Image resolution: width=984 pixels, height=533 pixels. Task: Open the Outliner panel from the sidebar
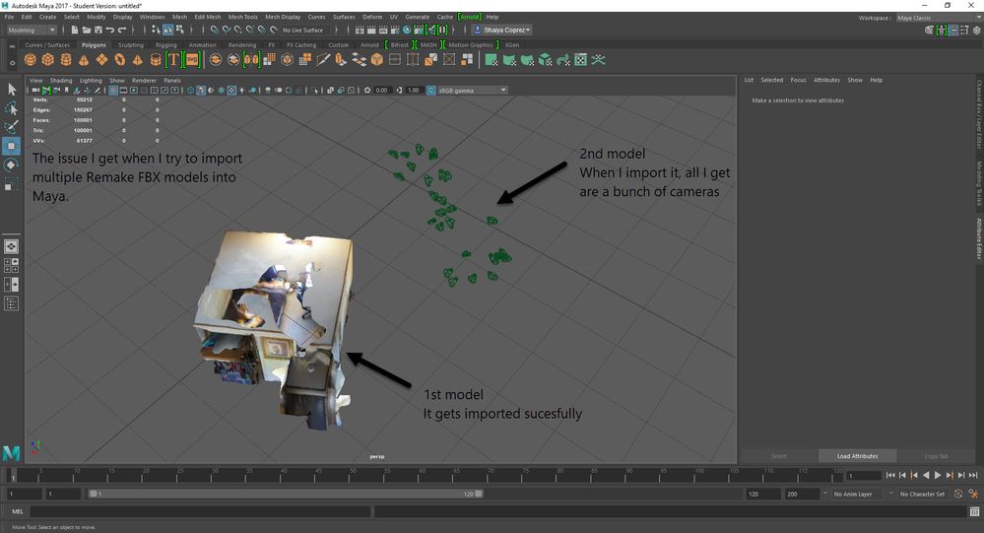(x=11, y=303)
